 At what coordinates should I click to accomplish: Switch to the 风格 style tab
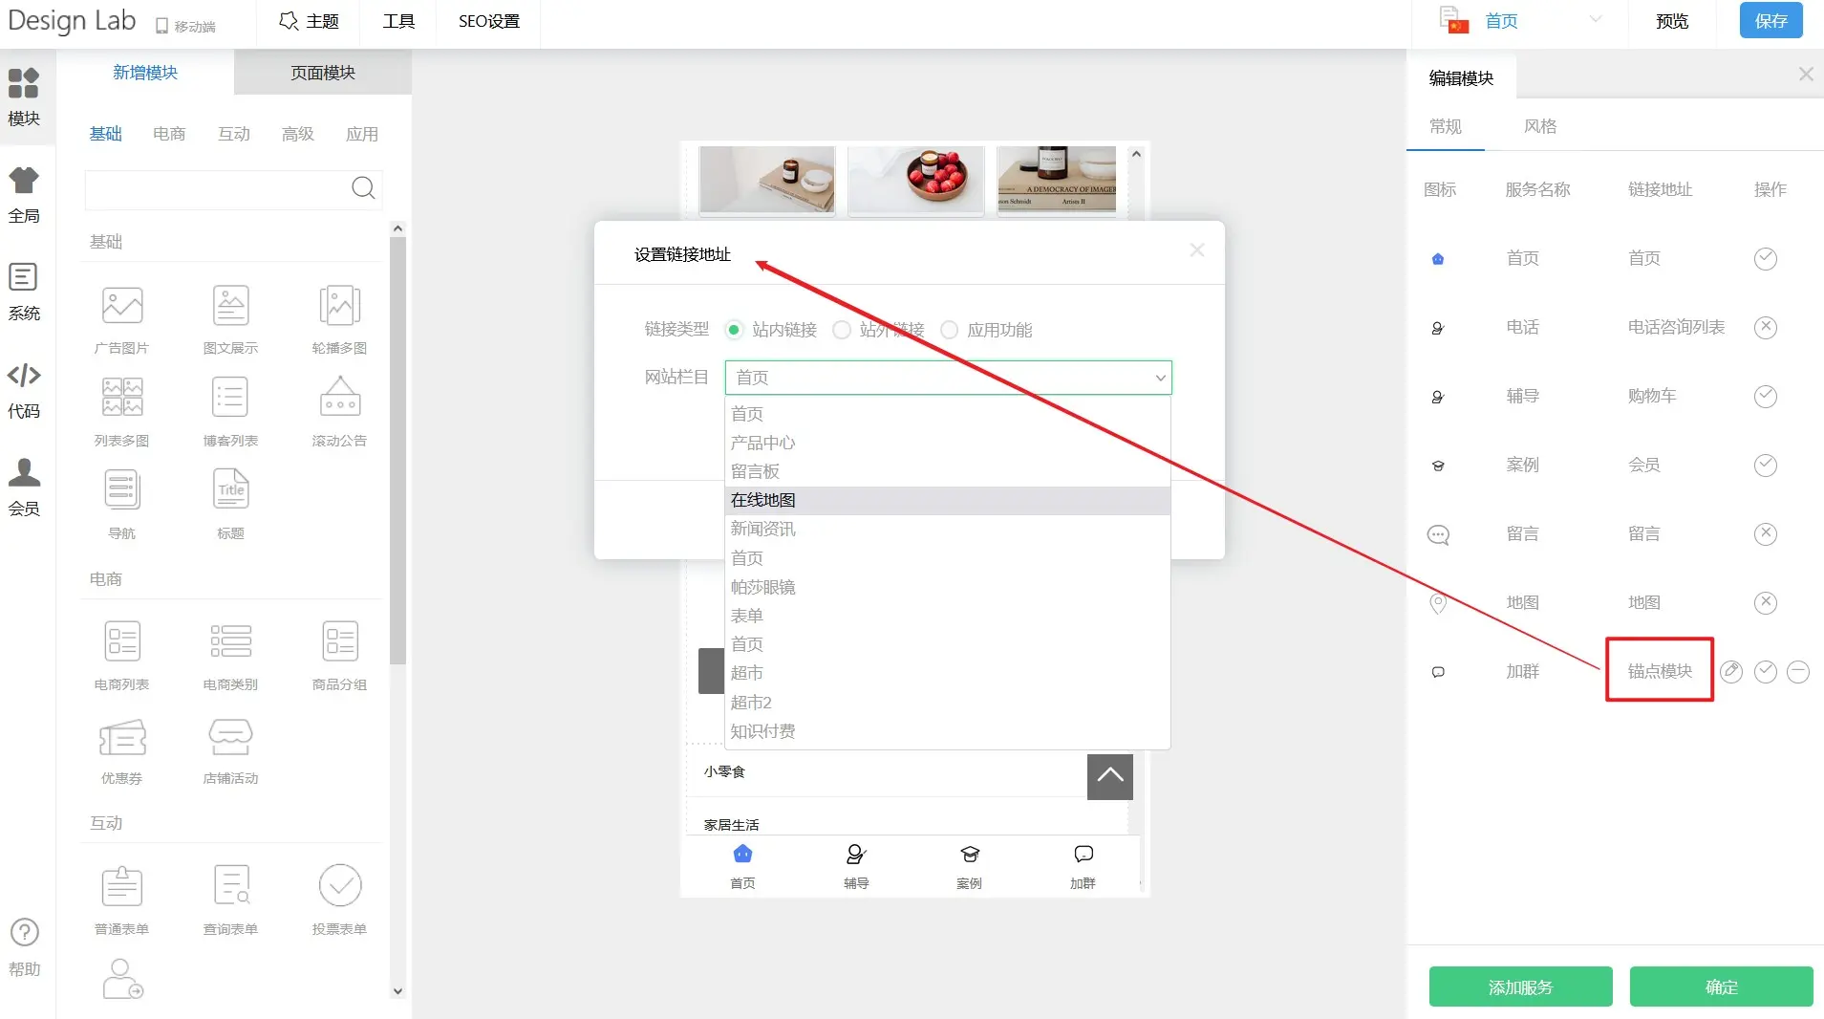[x=1539, y=126]
